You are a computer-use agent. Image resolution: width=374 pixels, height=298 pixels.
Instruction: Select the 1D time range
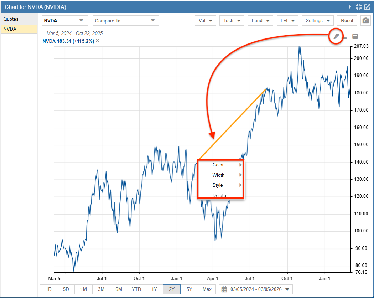(48, 289)
